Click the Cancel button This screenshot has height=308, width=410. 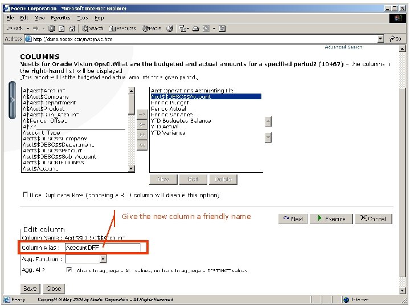[x=374, y=218]
